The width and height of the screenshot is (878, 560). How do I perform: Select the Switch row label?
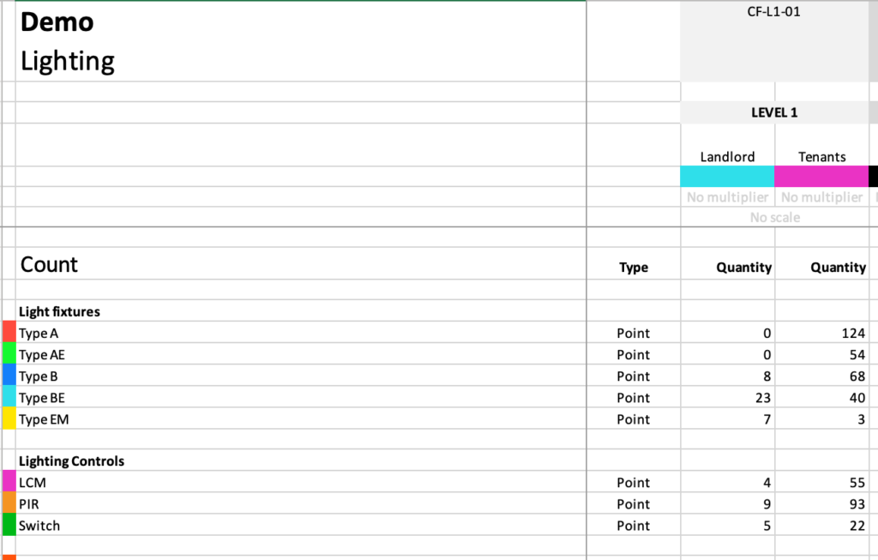tap(39, 526)
